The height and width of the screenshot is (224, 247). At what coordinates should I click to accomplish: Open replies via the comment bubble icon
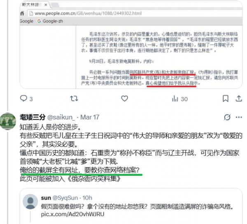click(23, 98)
